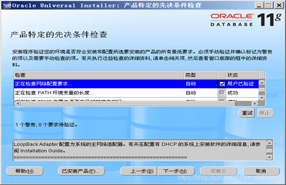The height and width of the screenshot is (185, 286).
Task: Click the 类型 column header
Action: [x=201, y=75]
